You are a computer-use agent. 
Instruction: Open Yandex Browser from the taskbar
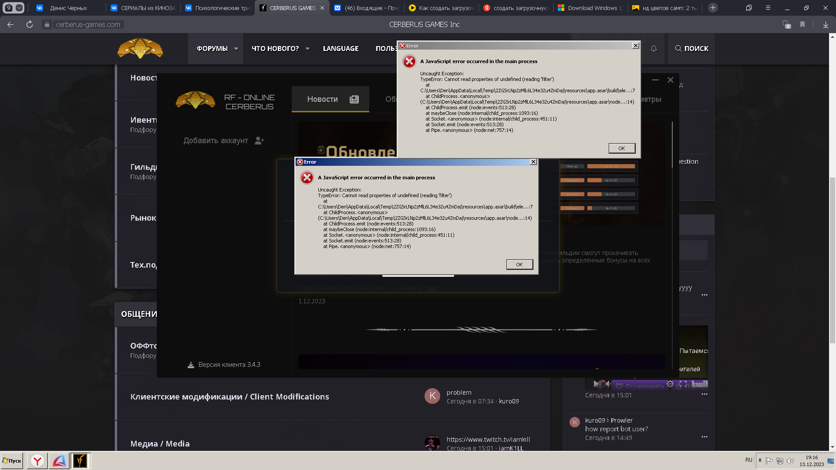(37, 460)
